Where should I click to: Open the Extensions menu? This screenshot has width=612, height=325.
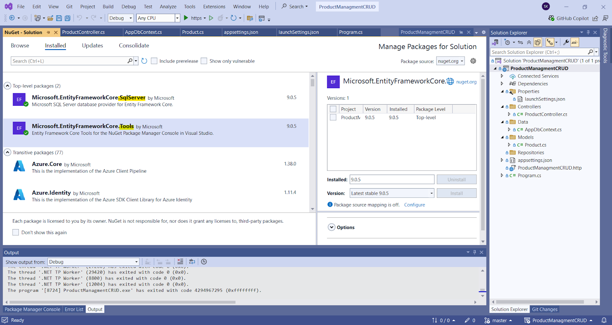click(x=214, y=6)
